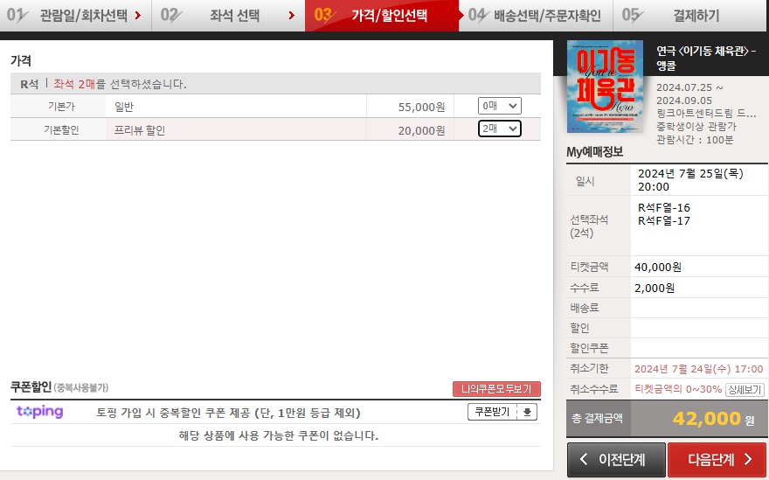Image resolution: width=769 pixels, height=480 pixels.
Task: Click the 프리뷰 할인 row label
Action: click(140, 130)
